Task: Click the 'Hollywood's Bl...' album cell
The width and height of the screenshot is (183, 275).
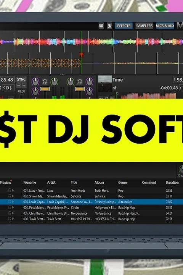Action: (x=105, y=208)
